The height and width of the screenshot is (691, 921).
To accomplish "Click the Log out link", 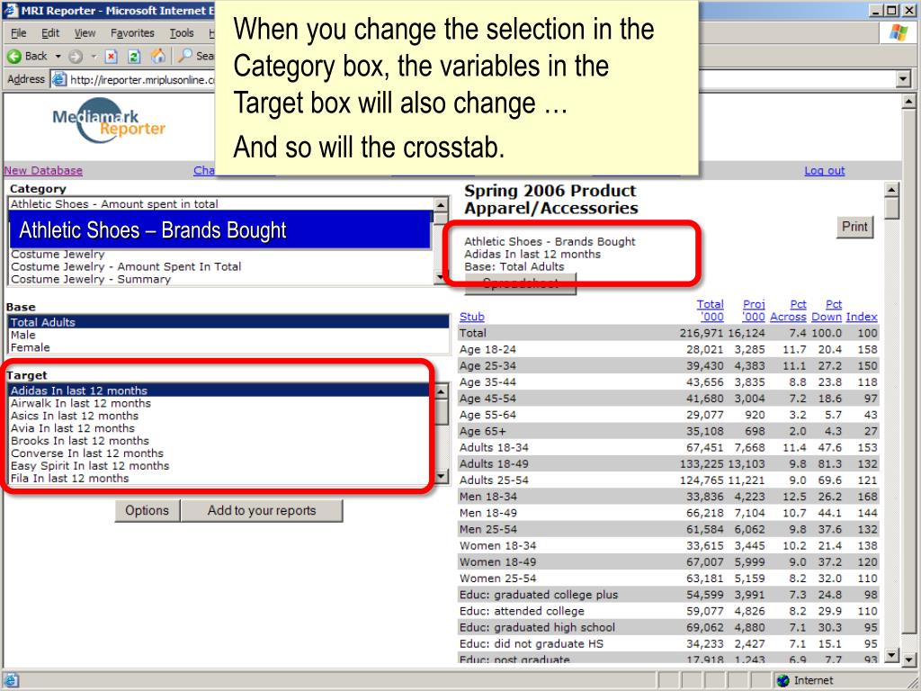I will (824, 170).
